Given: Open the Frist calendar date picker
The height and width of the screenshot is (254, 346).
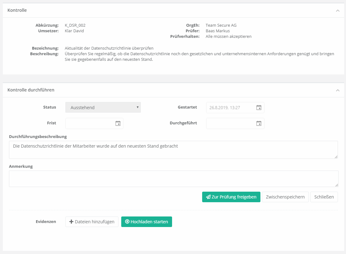Looking at the screenshot, I should [x=118, y=123].
